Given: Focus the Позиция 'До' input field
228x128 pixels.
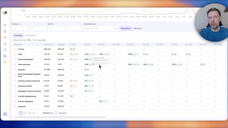Looking at the screenshot, I should point(38,28).
